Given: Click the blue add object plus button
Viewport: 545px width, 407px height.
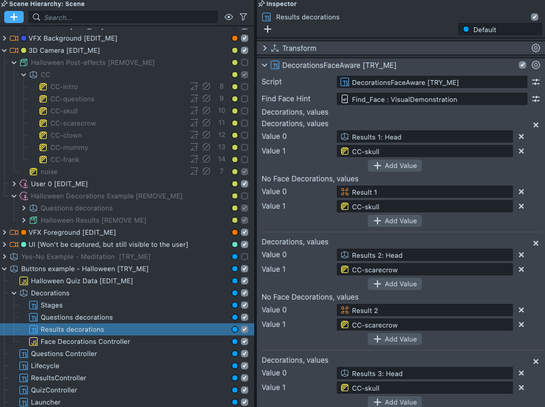Looking at the screenshot, I should click(x=13, y=17).
